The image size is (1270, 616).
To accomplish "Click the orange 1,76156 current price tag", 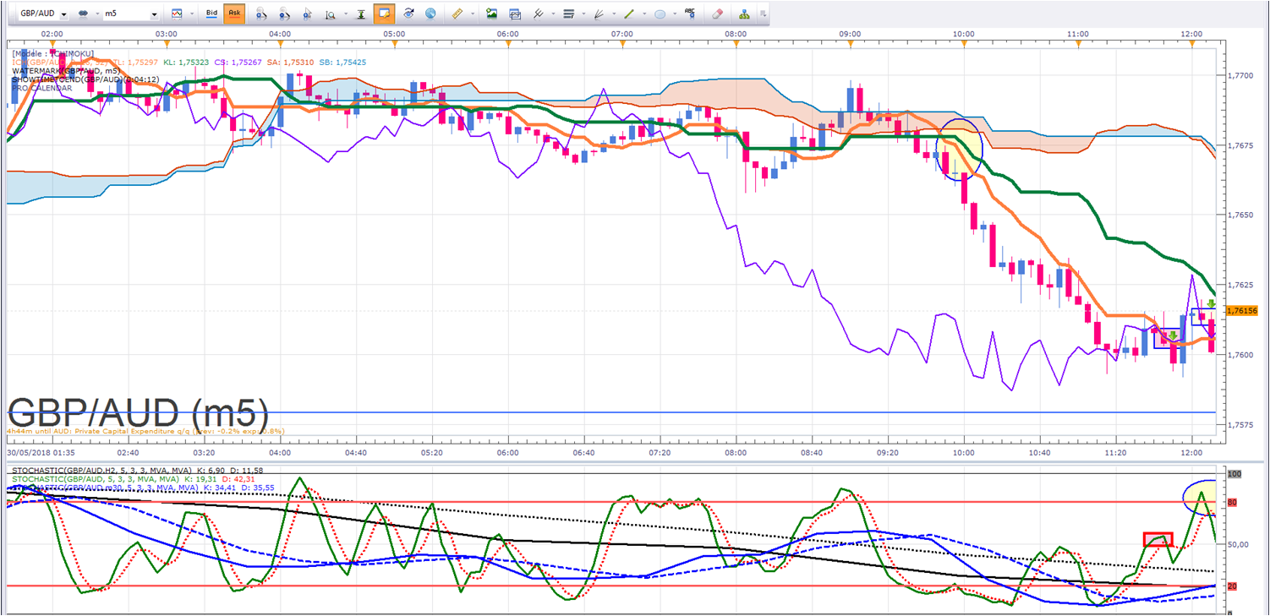I will [x=1241, y=311].
